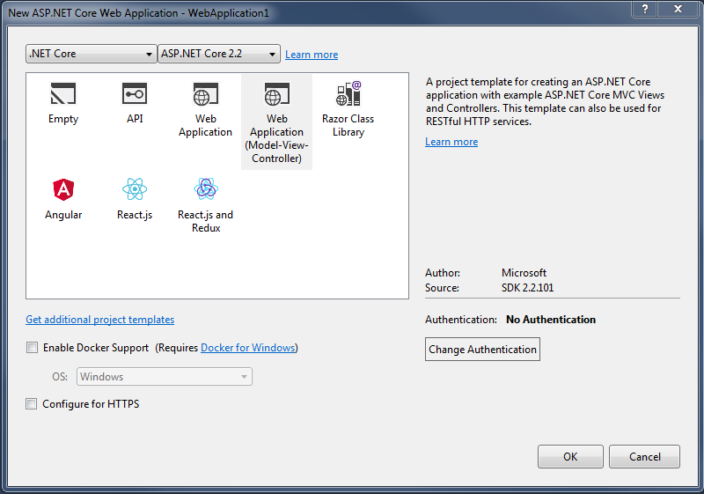This screenshot has width=704, height=494.
Task: Tick the Configure for HTTPS checkbox
Action: click(x=32, y=403)
